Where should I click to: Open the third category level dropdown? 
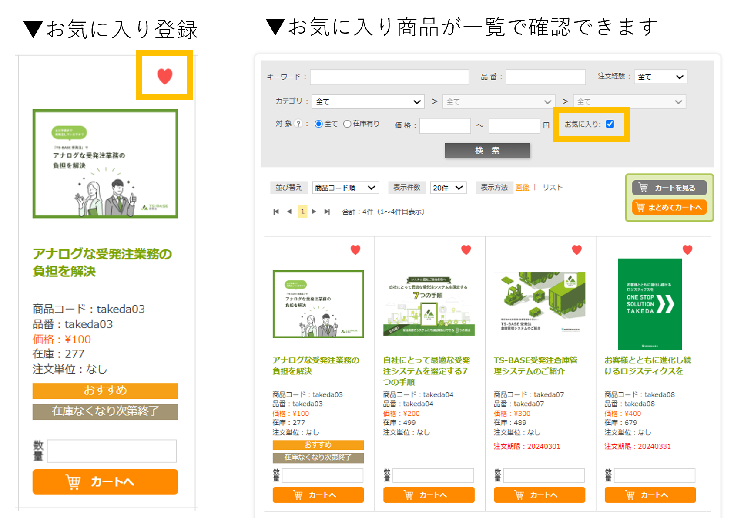click(630, 101)
